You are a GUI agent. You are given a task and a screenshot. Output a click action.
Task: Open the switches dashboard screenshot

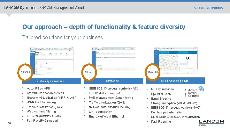pyautogui.click(x=113, y=59)
